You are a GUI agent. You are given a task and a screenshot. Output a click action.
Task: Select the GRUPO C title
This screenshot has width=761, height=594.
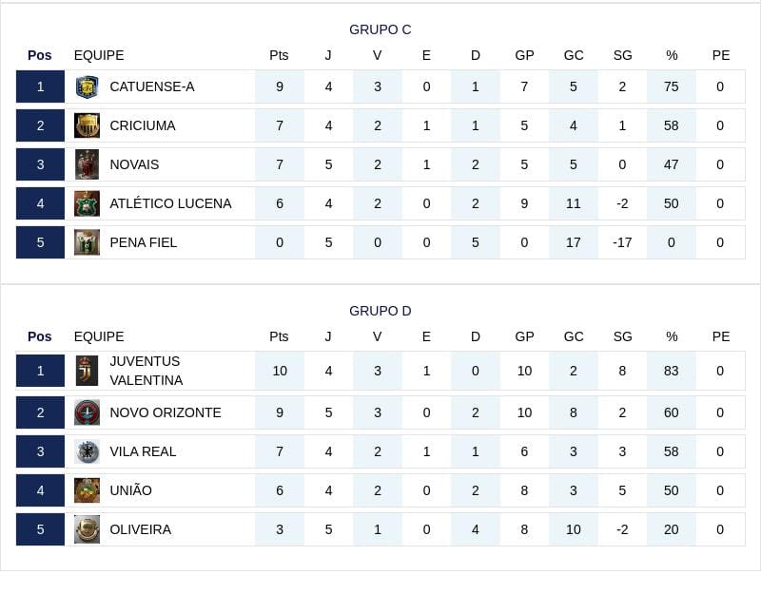pos(380,29)
